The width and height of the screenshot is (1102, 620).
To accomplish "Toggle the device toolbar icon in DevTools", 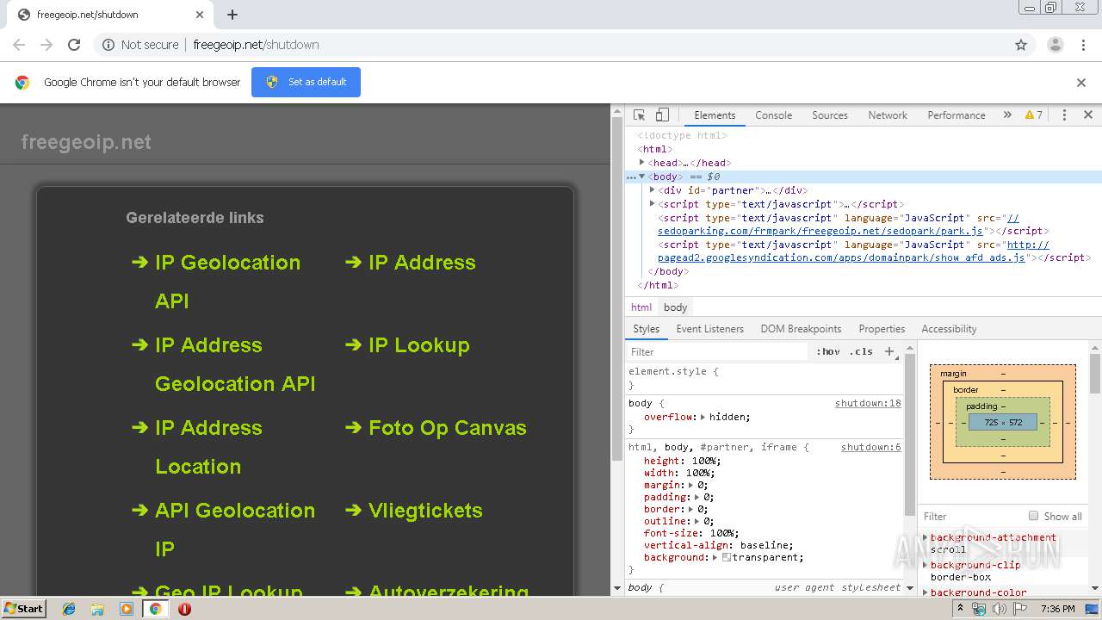I will [x=662, y=115].
